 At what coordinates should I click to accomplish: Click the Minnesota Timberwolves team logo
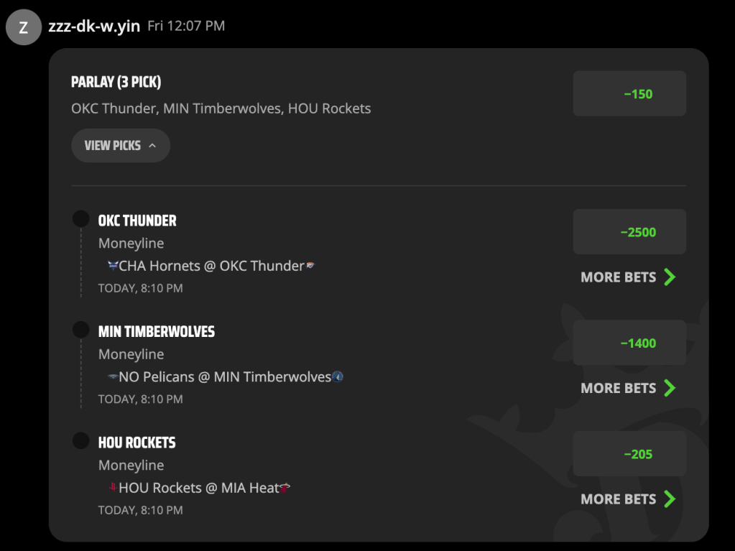coord(338,376)
